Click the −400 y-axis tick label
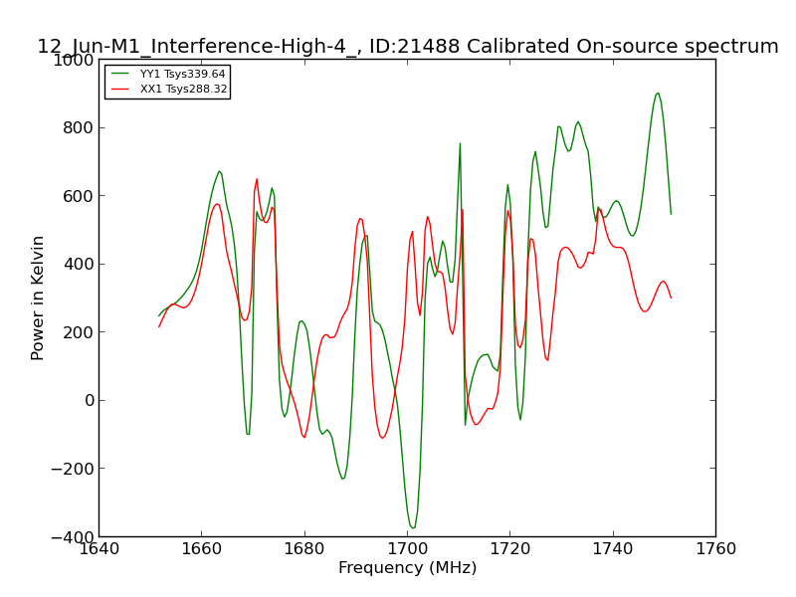The image size is (796, 597). tap(73, 537)
